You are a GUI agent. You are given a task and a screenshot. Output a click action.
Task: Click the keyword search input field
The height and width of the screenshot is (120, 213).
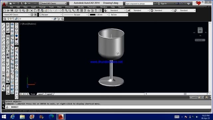(x=139, y=4)
